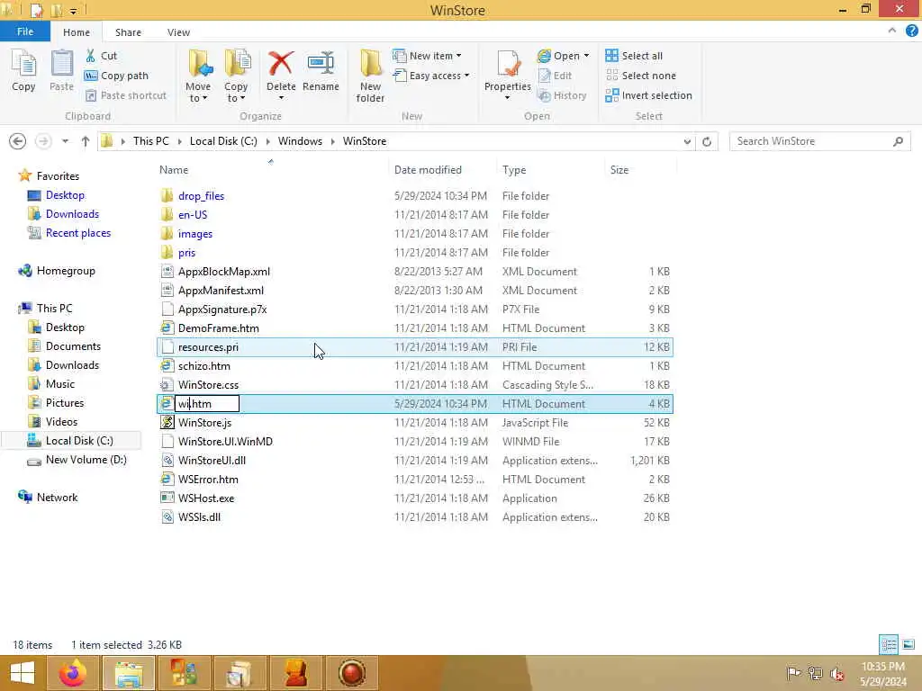Image resolution: width=922 pixels, height=691 pixels.
Task: Click Windows in the address breadcrumb
Action: [300, 141]
